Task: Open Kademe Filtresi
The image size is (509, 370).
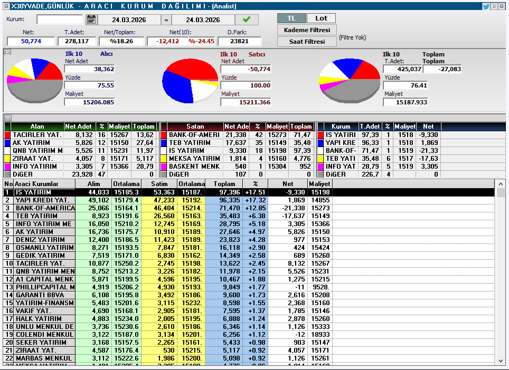Action: tap(307, 30)
